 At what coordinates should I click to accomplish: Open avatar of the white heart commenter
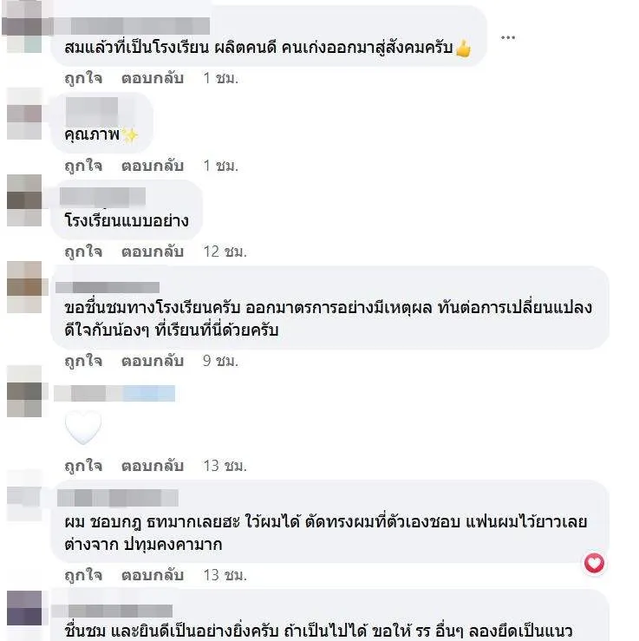[x=24, y=391]
